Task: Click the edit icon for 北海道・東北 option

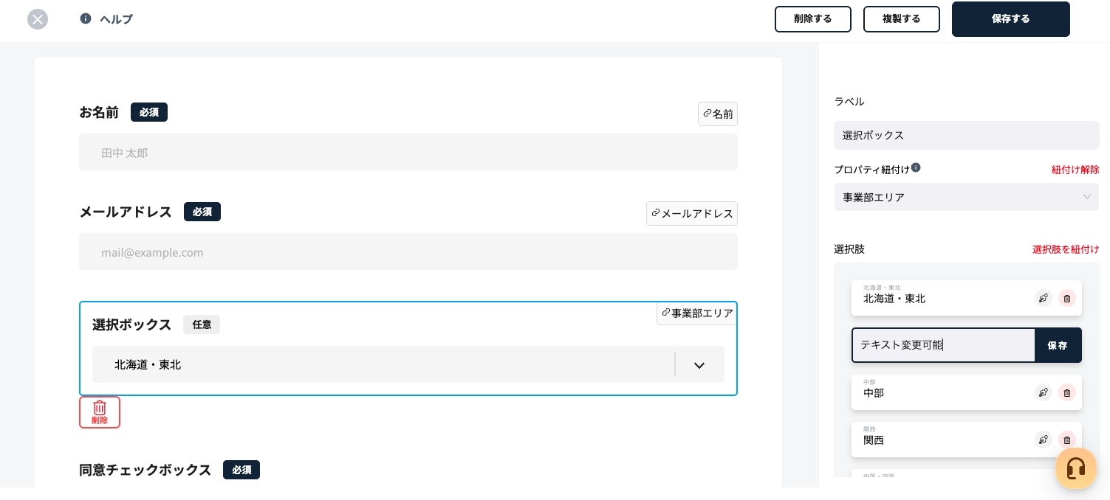Action: tap(1044, 298)
